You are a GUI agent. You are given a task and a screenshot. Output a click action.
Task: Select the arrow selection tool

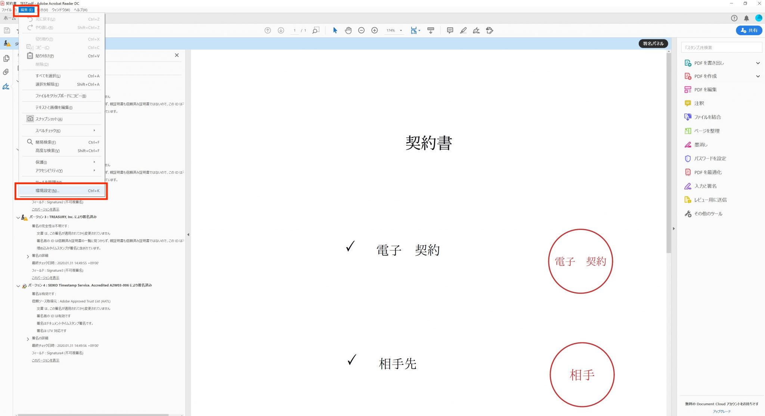335,31
